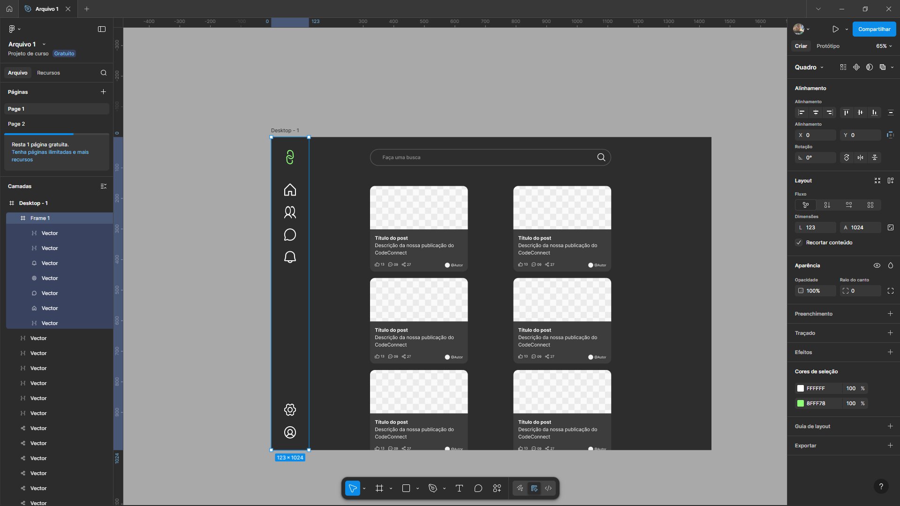Switch to the Arquivo tab
This screenshot has width=900, height=506.
coord(18,73)
